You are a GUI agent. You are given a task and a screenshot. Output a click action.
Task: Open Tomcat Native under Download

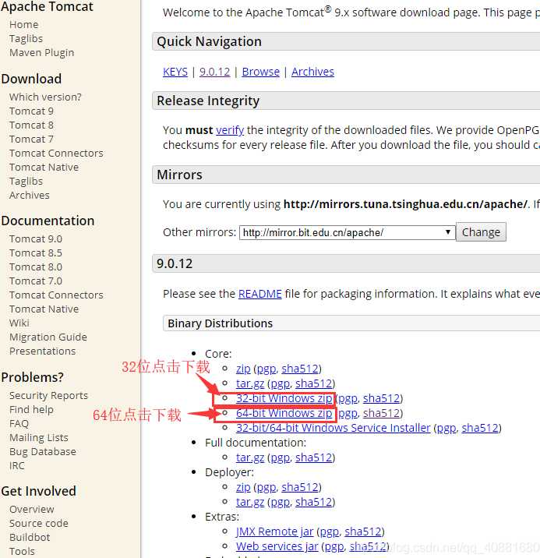tap(44, 168)
